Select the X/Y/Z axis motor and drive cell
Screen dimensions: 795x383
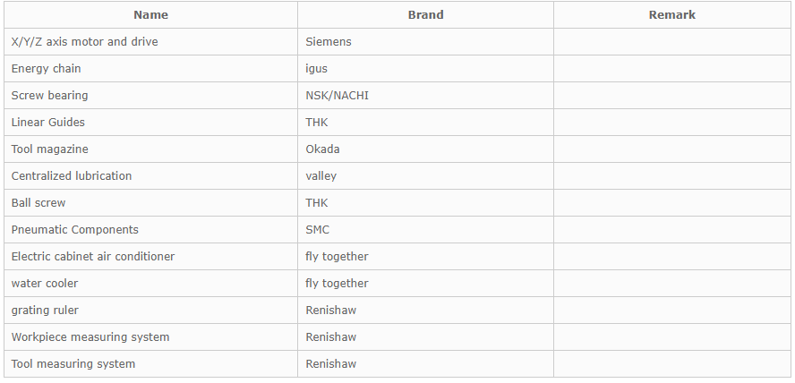150,41
